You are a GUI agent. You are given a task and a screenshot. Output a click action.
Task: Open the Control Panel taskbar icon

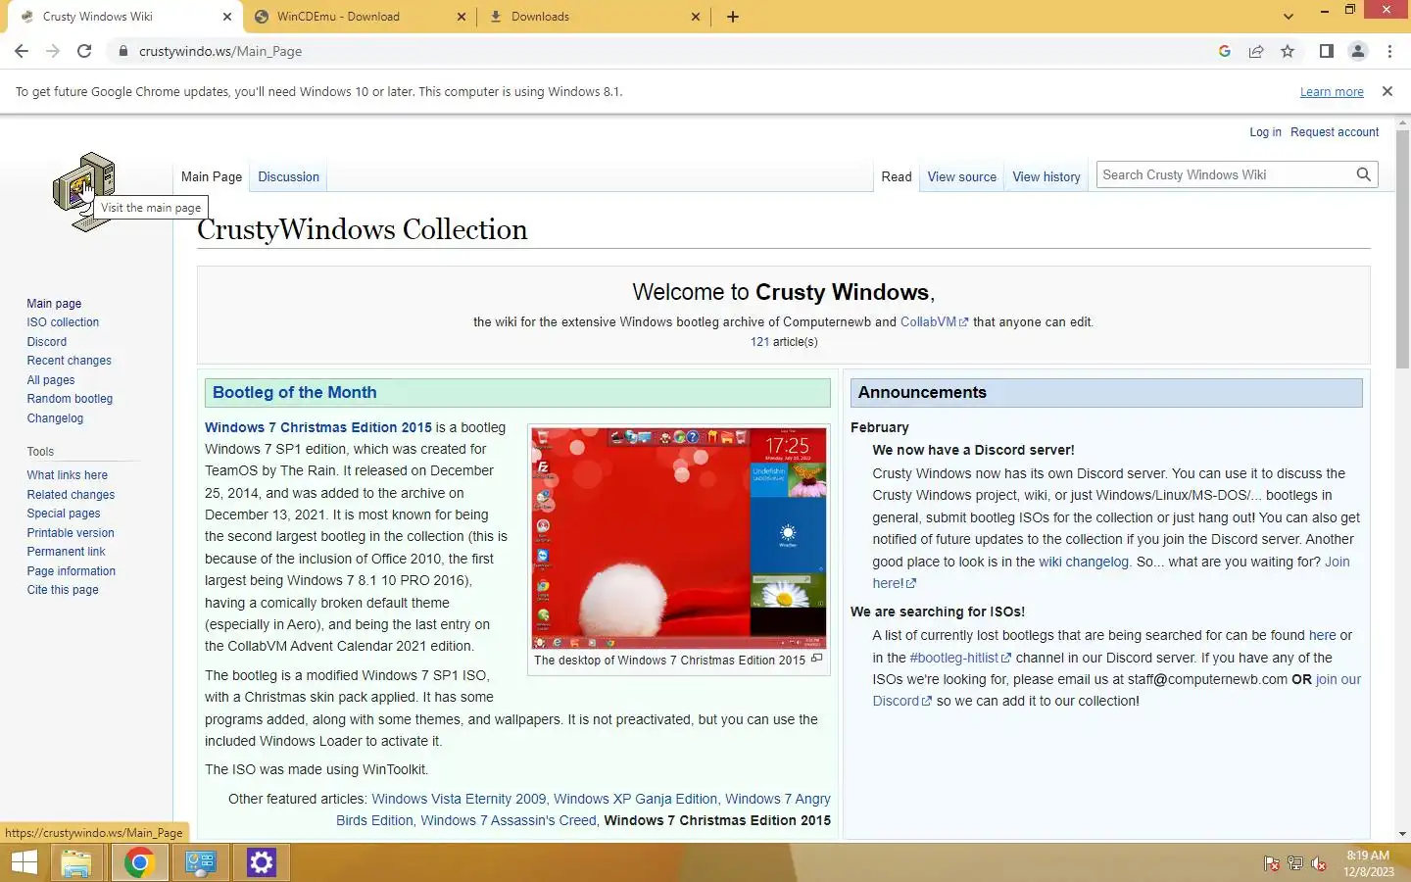(x=201, y=862)
